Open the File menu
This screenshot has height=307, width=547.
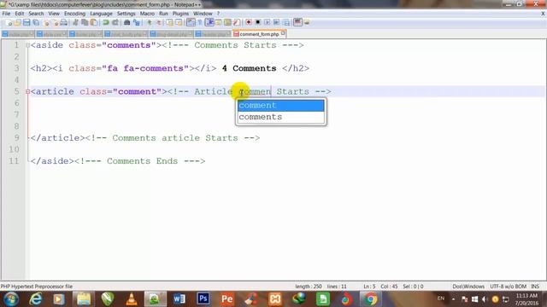click(6, 14)
